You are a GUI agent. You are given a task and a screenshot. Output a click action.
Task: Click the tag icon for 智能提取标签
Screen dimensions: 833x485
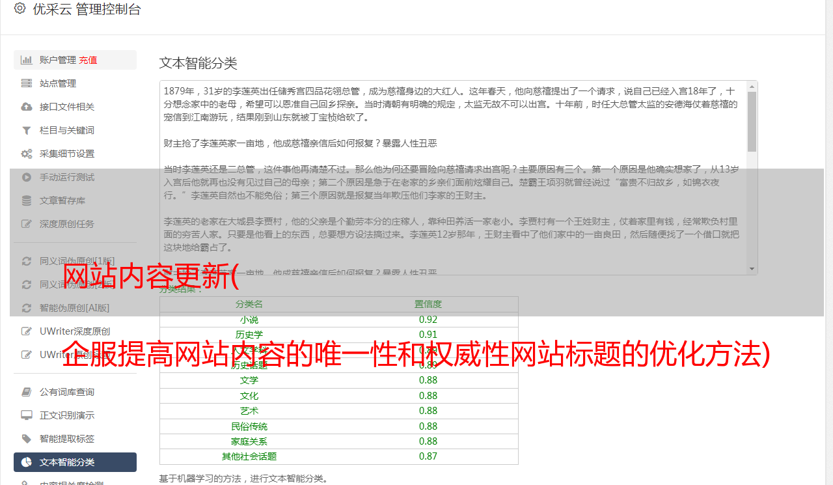pos(27,439)
